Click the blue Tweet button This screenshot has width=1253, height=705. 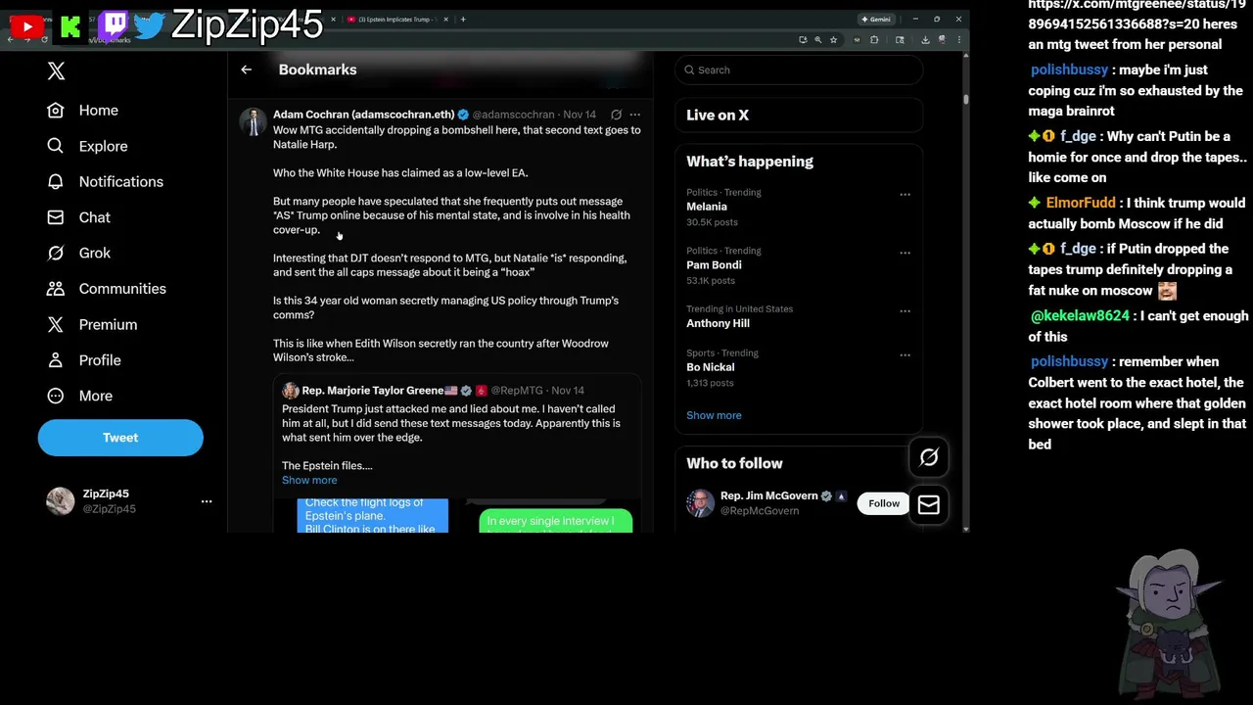[120, 438]
